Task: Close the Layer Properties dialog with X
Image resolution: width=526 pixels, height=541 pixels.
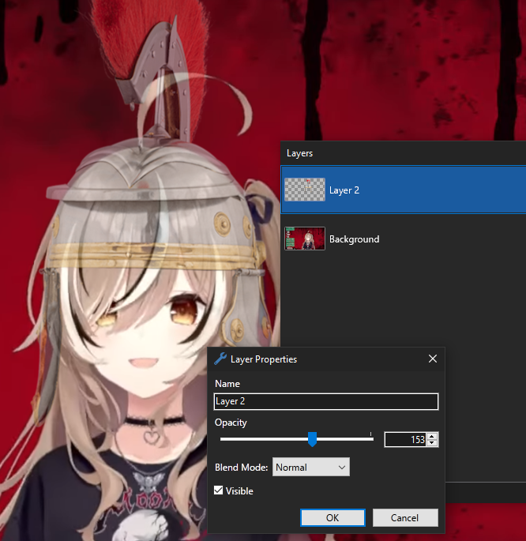Action: (x=432, y=359)
